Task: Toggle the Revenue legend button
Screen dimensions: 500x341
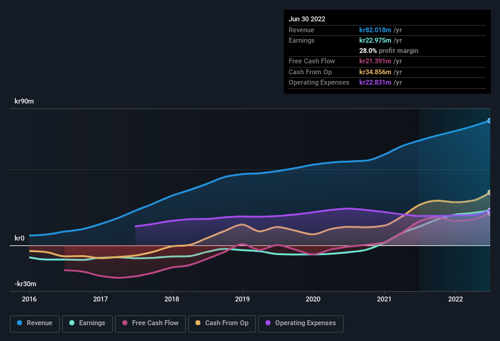Action: 35,323
